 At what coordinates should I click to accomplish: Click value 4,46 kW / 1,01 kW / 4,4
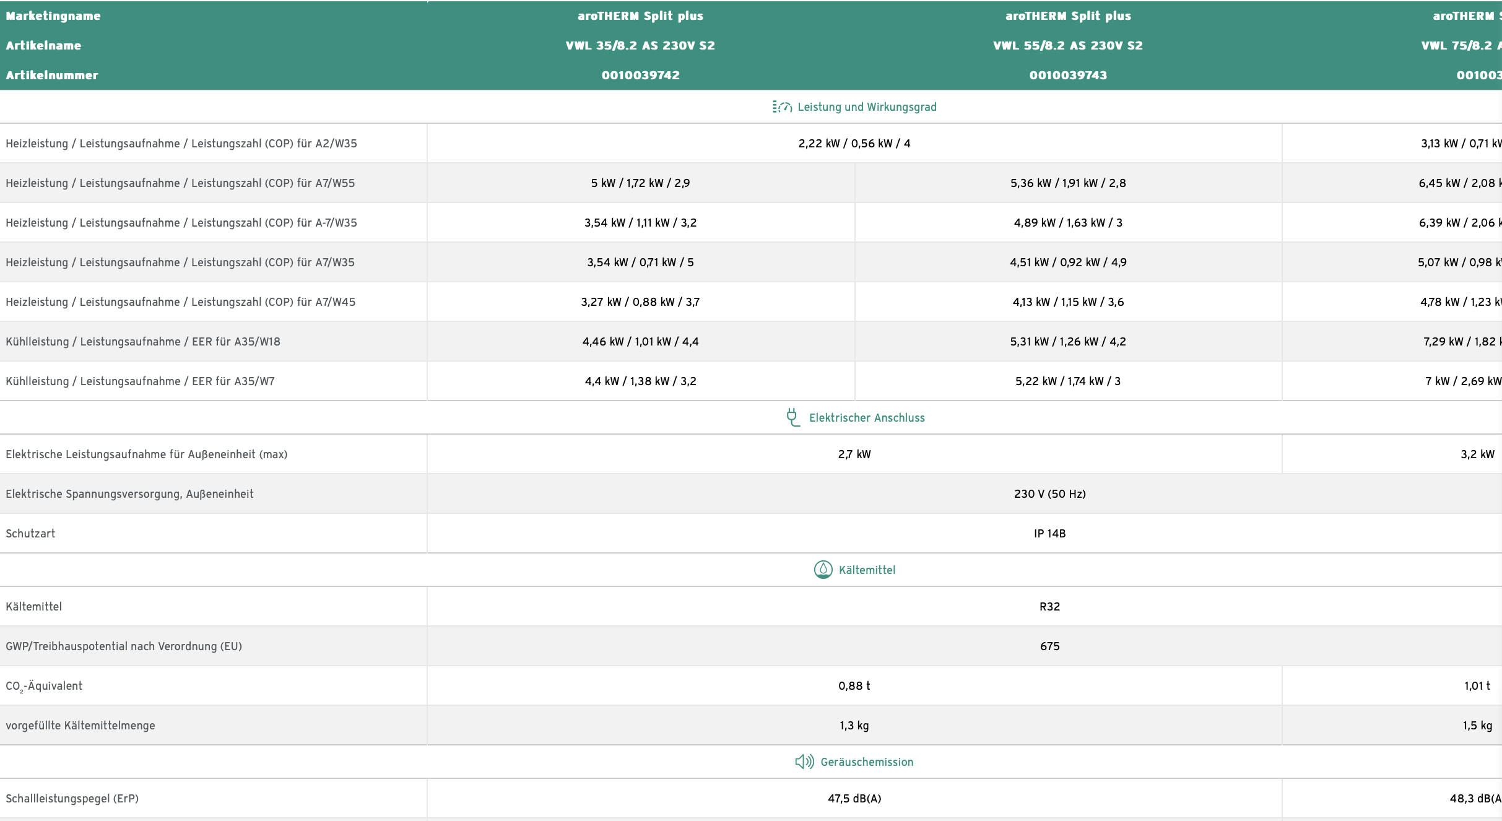(640, 342)
